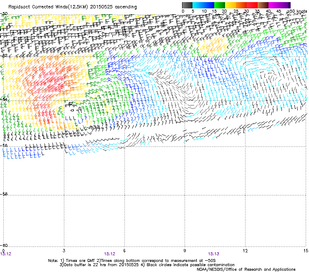Click the longitude 0 axis label

coord(3,251)
